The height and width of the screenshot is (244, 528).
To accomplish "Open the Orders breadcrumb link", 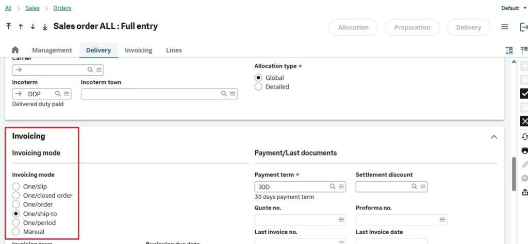I will pos(62,8).
